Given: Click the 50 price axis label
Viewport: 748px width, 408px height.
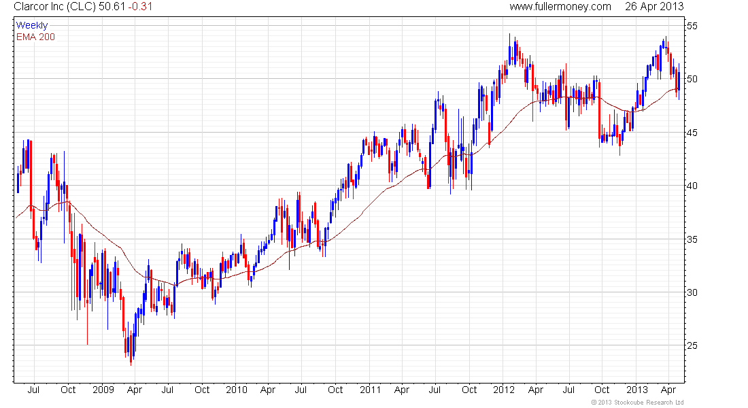Looking at the screenshot, I should click(692, 79).
